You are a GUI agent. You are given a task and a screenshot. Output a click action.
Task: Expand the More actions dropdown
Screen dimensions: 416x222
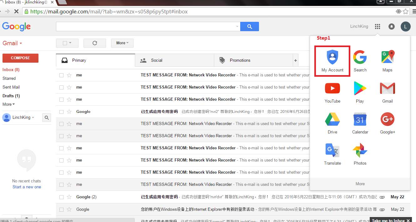point(122,43)
